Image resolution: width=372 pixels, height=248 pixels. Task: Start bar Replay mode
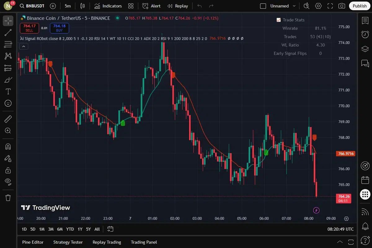coord(178,6)
